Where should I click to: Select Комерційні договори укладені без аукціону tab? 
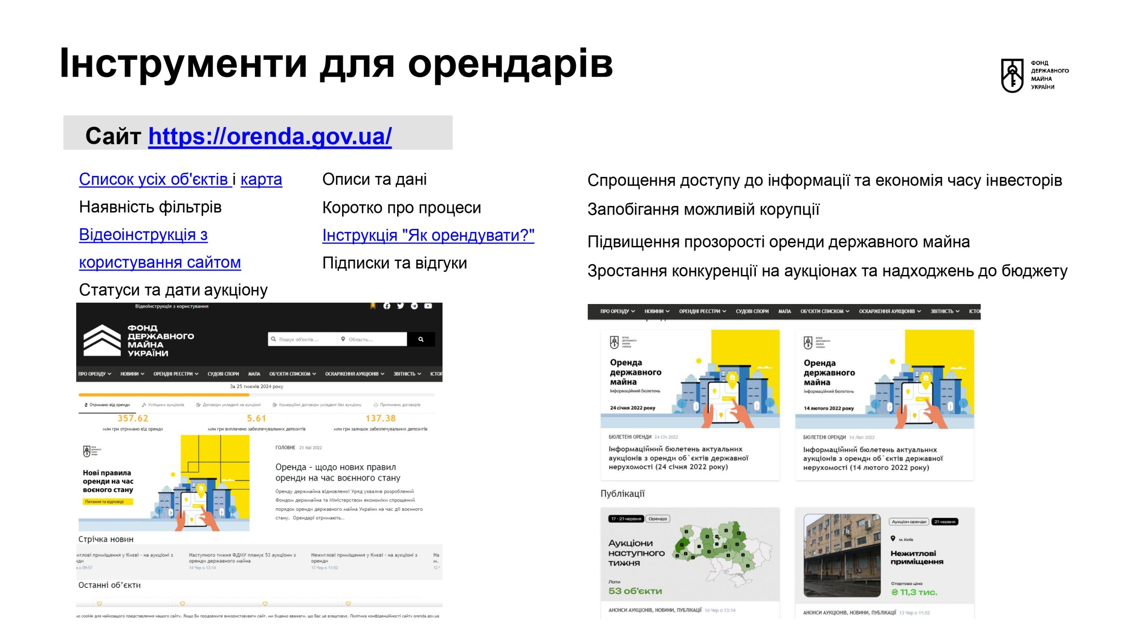[x=317, y=405]
